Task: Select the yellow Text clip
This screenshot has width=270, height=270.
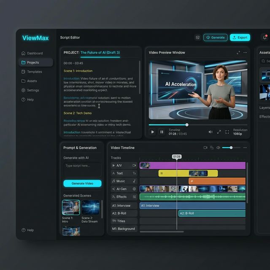Action: (x=188, y=173)
